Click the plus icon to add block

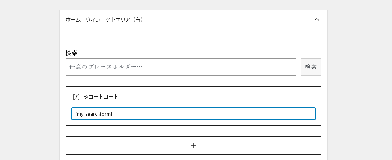click(x=194, y=145)
